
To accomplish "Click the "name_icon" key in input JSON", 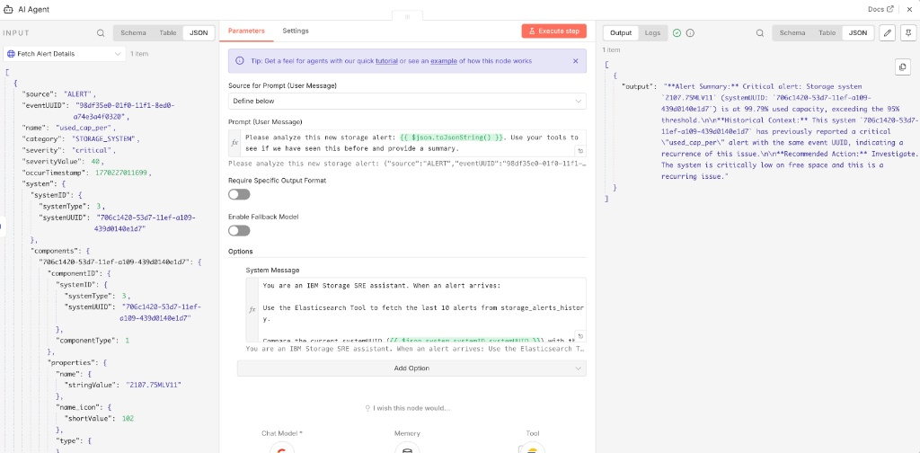I will point(75,407).
